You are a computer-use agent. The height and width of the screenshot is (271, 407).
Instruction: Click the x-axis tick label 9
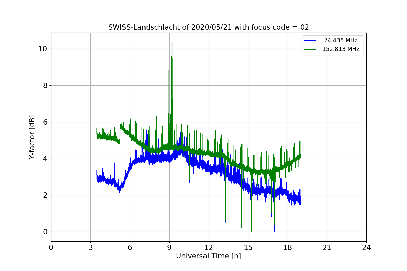169,248
